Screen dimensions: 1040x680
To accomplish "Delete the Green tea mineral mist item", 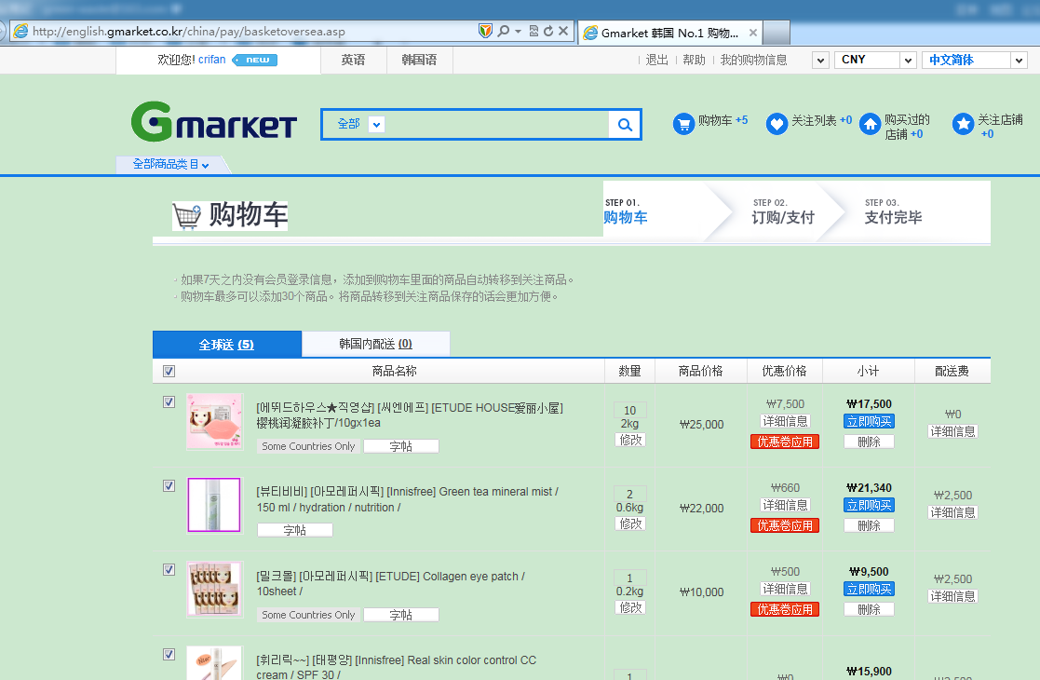I will (869, 525).
